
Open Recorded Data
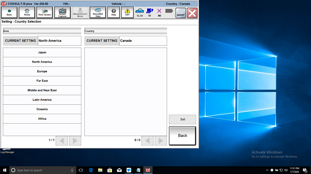click(x=98, y=13)
